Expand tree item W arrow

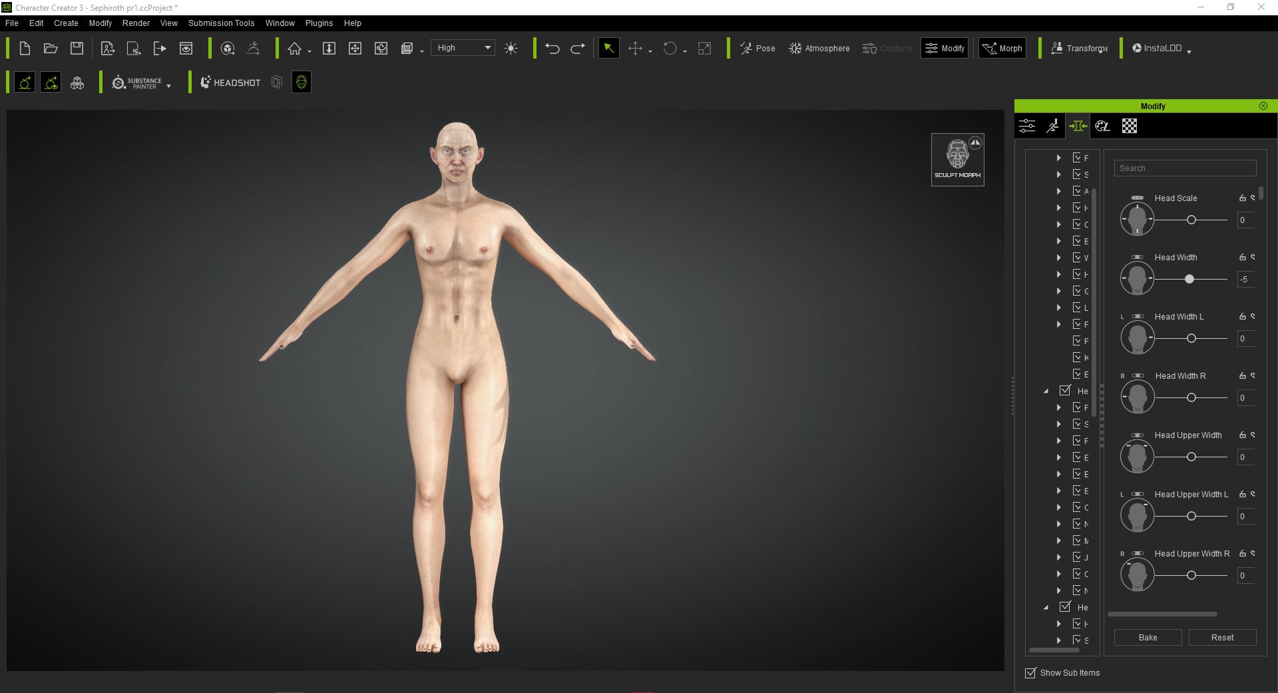click(x=1059, y=258)
